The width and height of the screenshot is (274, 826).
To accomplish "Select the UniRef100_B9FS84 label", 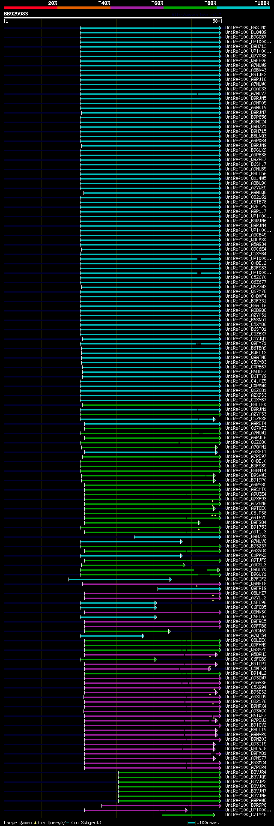I will coord(246,522).
